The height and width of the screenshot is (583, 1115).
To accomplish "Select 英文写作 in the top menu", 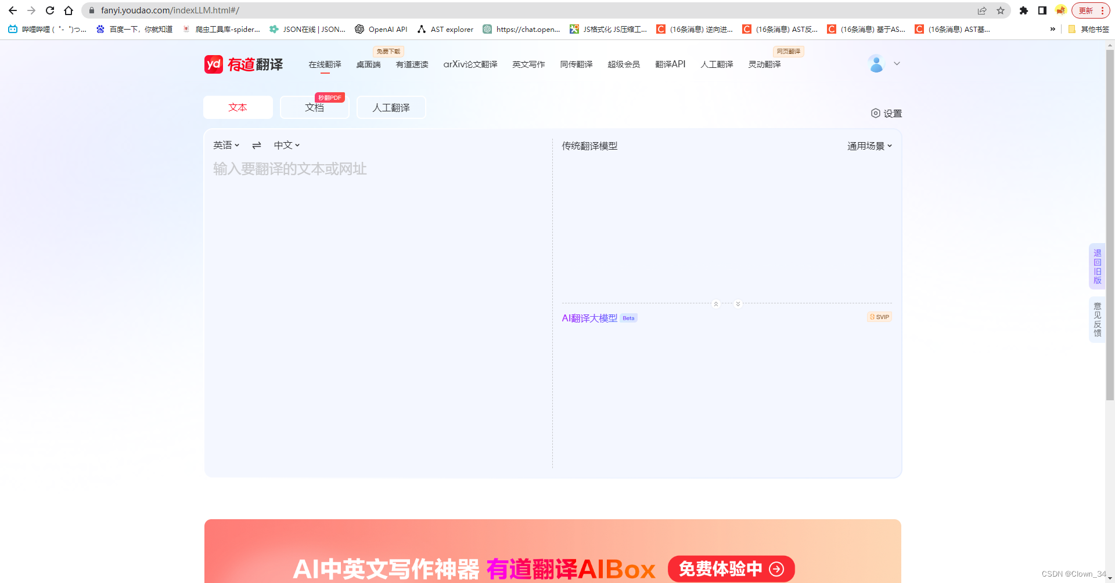I will pyautogui.click(x=528, y=64).
